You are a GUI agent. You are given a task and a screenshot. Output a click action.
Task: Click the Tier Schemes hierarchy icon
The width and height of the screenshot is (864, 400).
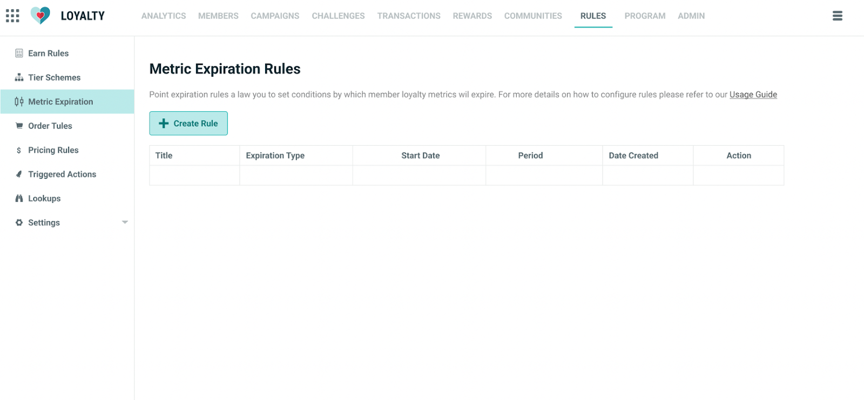[x=19, y=78]
